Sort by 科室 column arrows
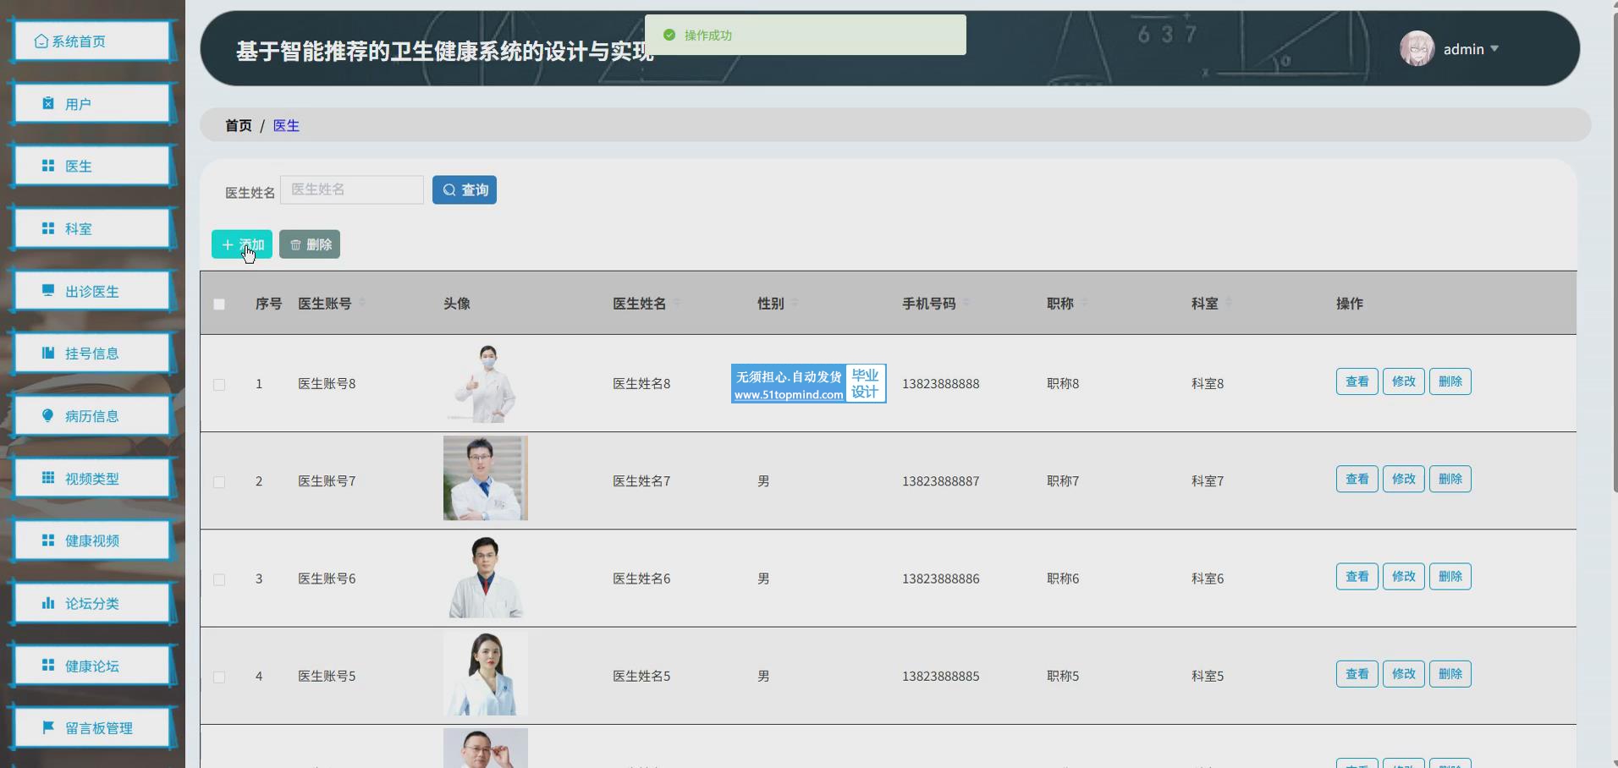The height and width of the screenshot is (768, 1618). coord(1229,303)
